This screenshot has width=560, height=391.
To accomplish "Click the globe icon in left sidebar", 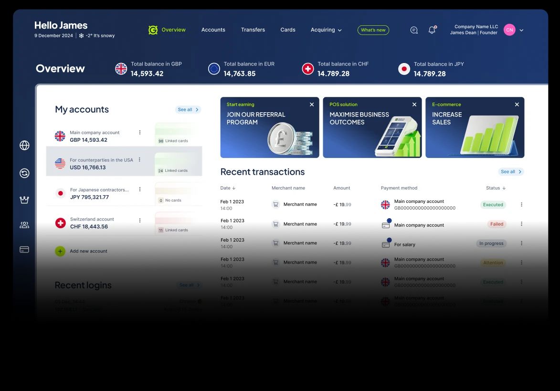I will pyautogui.click(x=24, y=146).
